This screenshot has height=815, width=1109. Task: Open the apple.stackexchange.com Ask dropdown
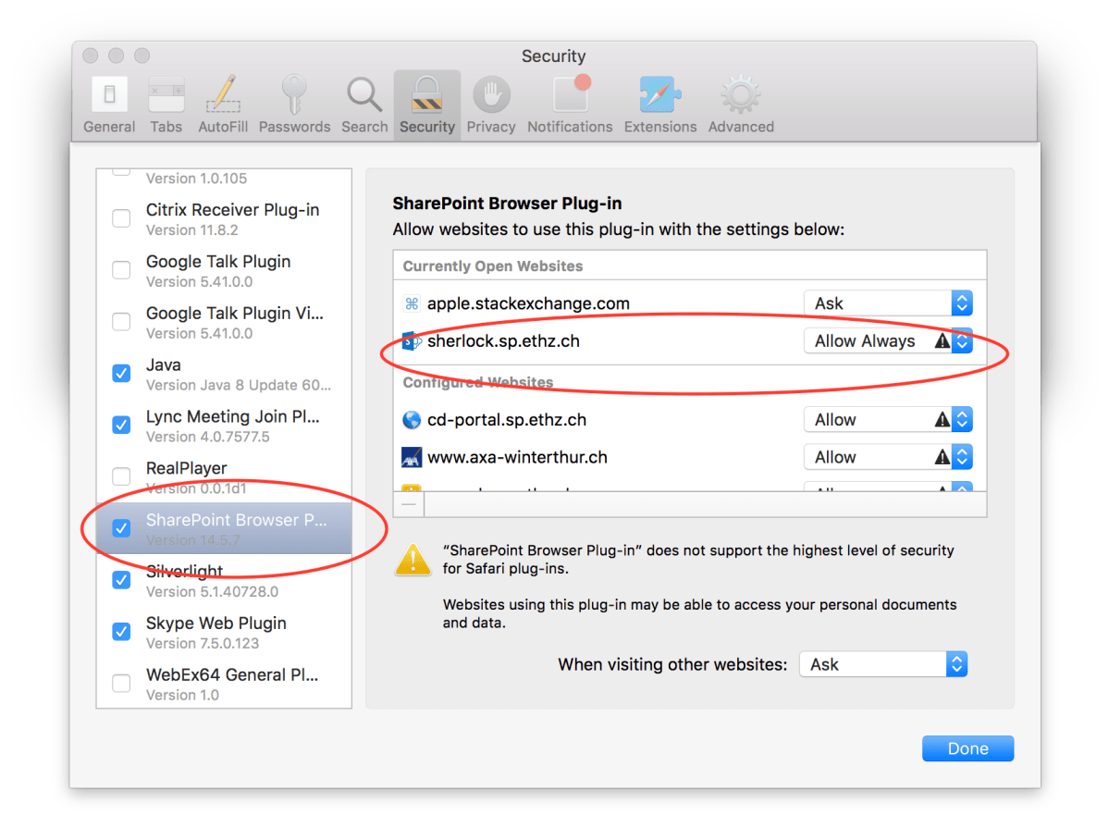[x=888, y=303]
